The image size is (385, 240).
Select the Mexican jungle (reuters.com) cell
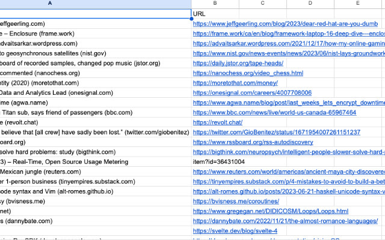[x=96, y=172]
